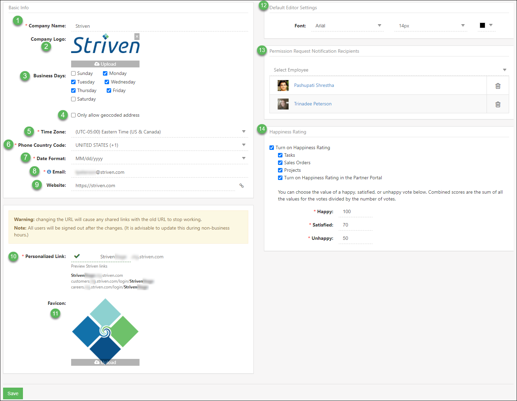Screen dimensions: 517x401
Task: Click the customers striven.com login preview URL
Action: (x=112, y=281)
